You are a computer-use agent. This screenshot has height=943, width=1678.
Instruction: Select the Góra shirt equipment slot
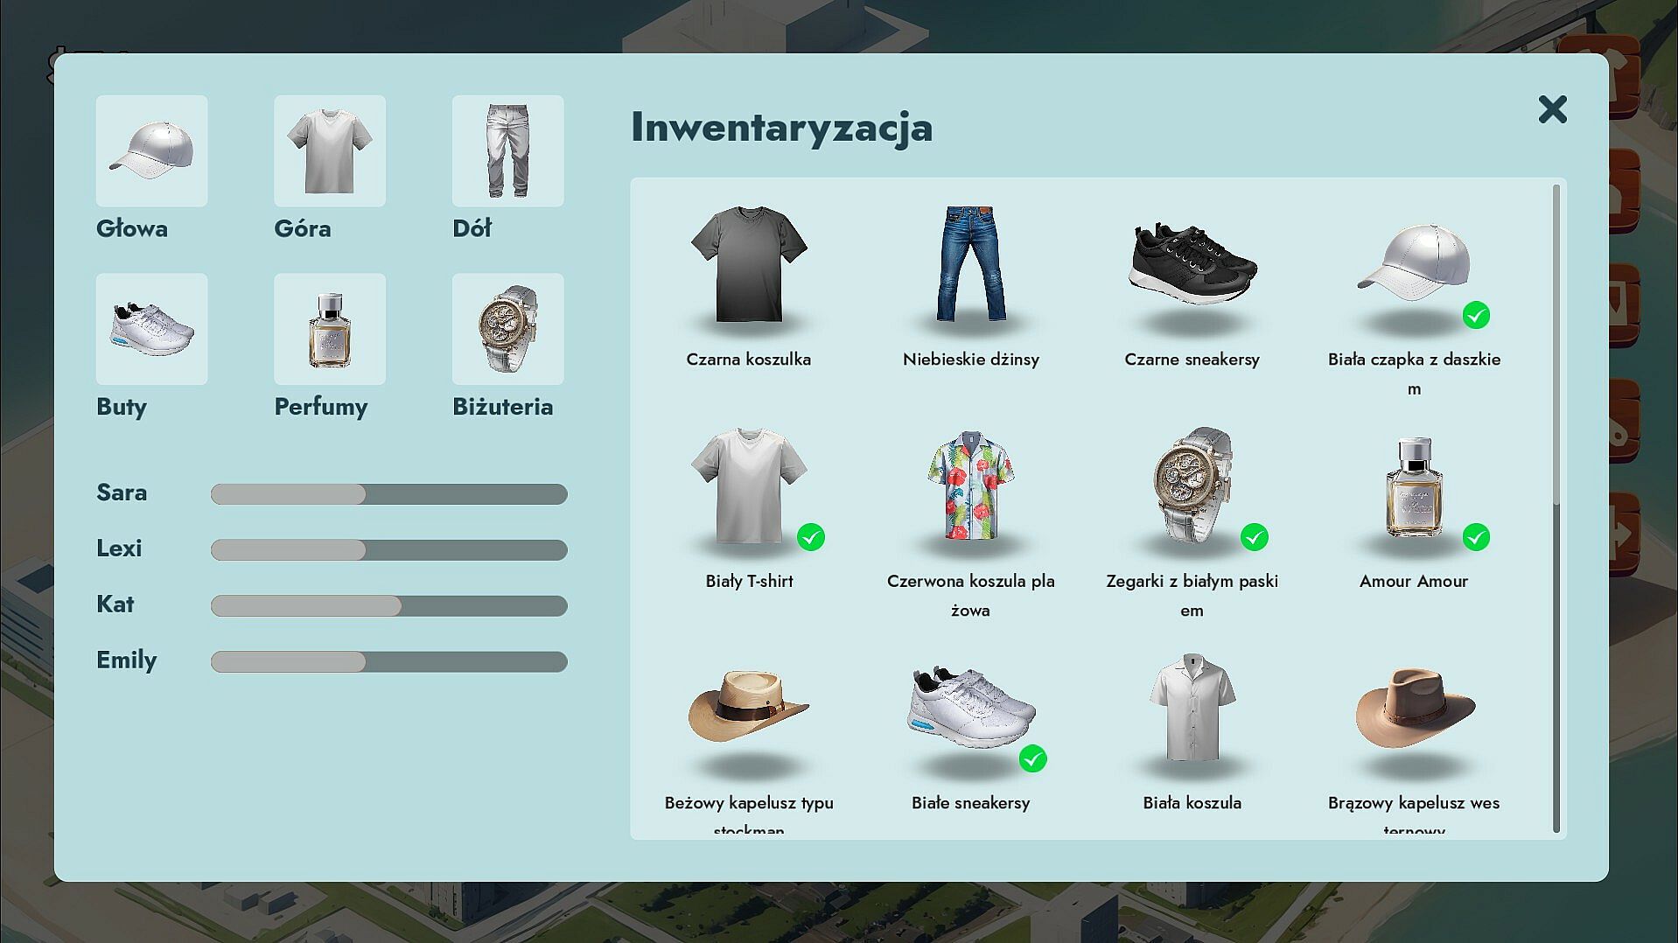pyautogui.click(x=329, y=150)
